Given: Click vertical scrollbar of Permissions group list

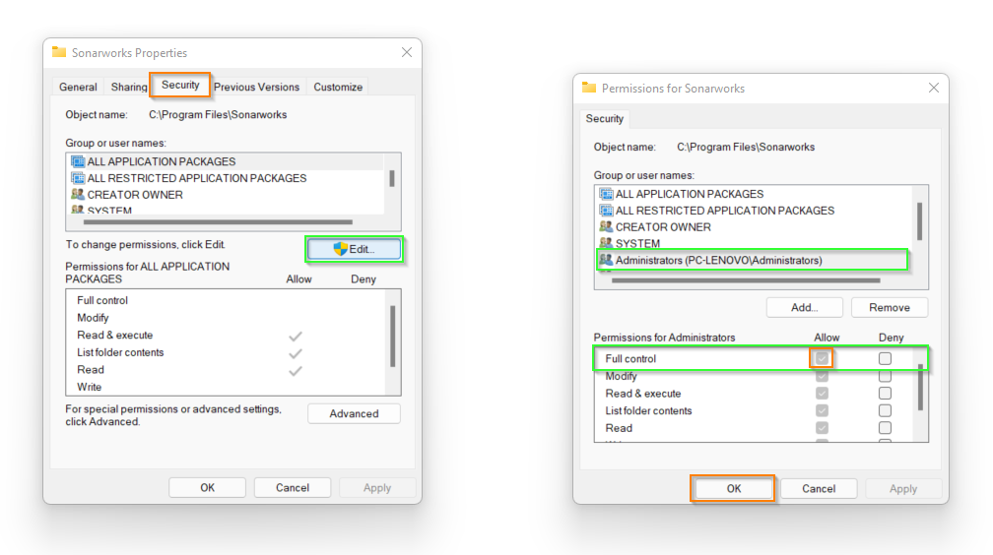Looking at the screenshot, I should tap(919, 220).
